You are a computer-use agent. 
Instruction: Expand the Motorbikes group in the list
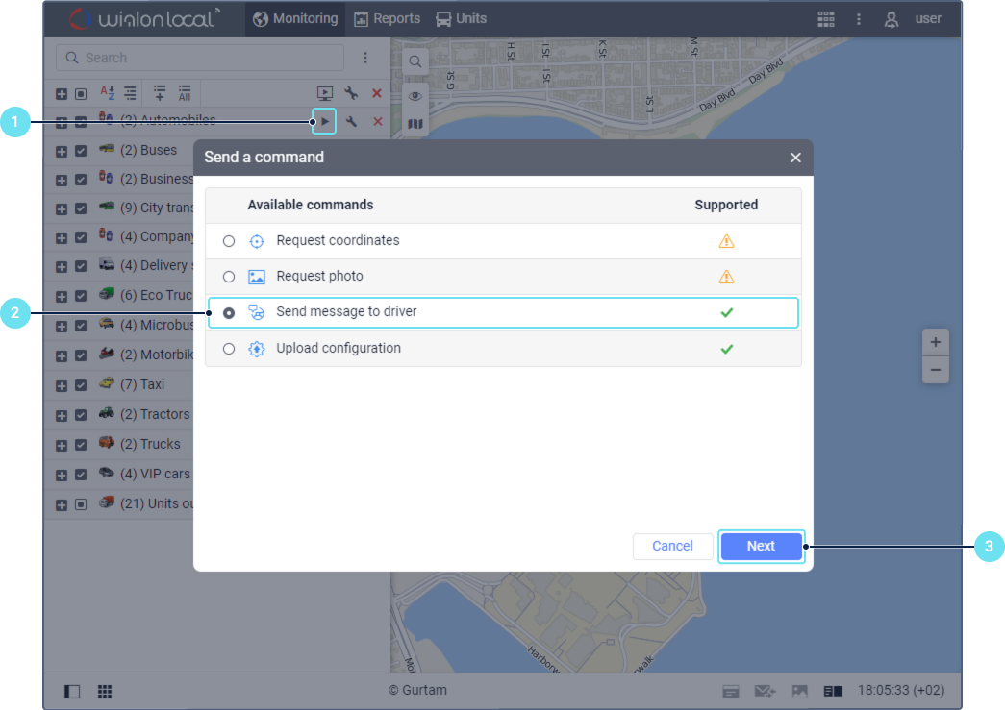tap(62, 355)
